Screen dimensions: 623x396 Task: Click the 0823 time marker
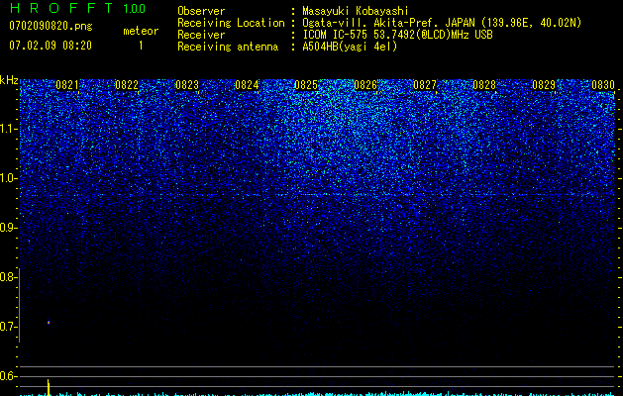click(x=187, y=85)
